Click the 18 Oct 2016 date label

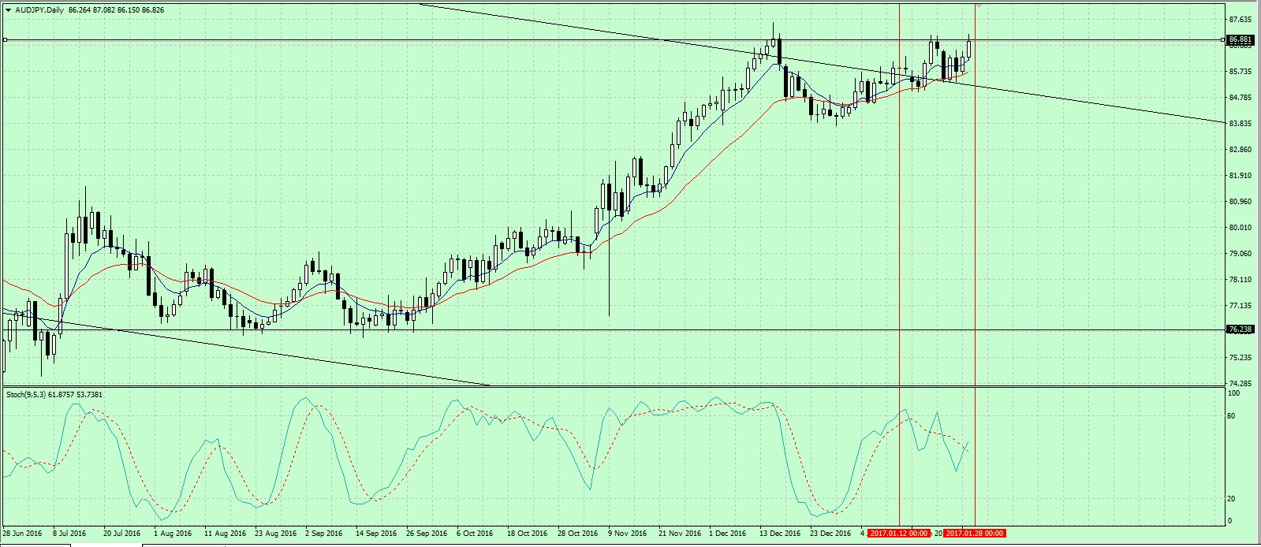(527, 534)
